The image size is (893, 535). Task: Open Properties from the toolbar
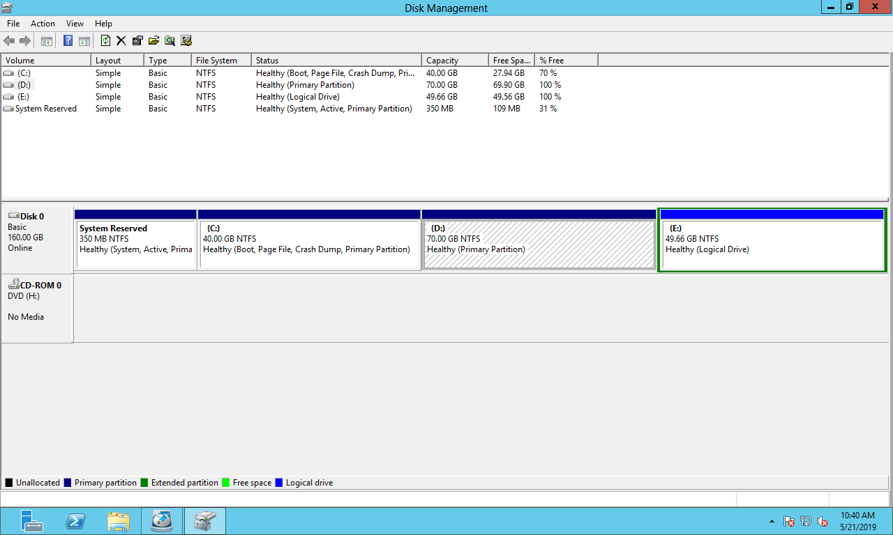tap(137, 41)
